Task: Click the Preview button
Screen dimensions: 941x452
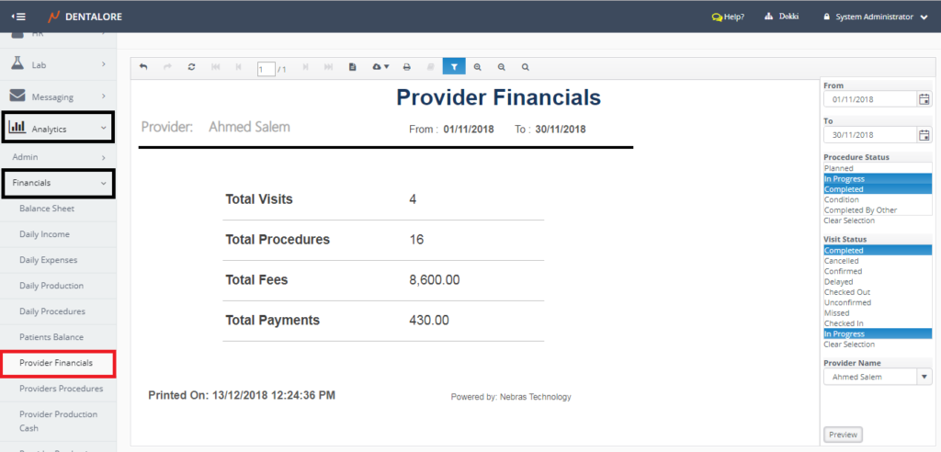Action: pyautogui.click(x=843, y=435)
